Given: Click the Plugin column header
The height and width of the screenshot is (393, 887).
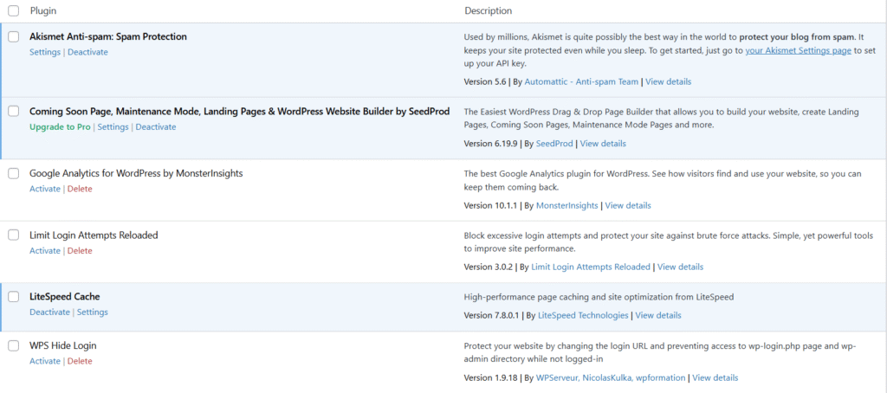Looking at the screenshot, I should pos(43,11).
